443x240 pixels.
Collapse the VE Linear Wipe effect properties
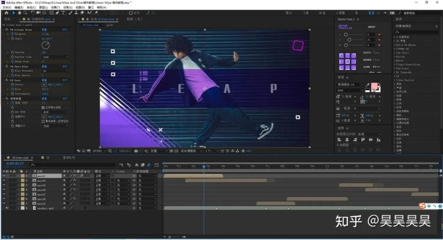tap(4, 29)
